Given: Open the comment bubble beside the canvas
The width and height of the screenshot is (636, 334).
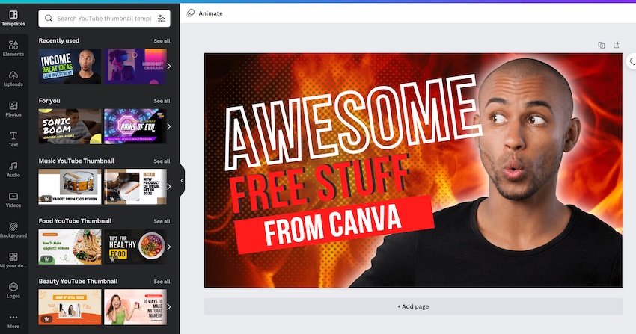Looking at the screenshot, I should pos(632,61).
